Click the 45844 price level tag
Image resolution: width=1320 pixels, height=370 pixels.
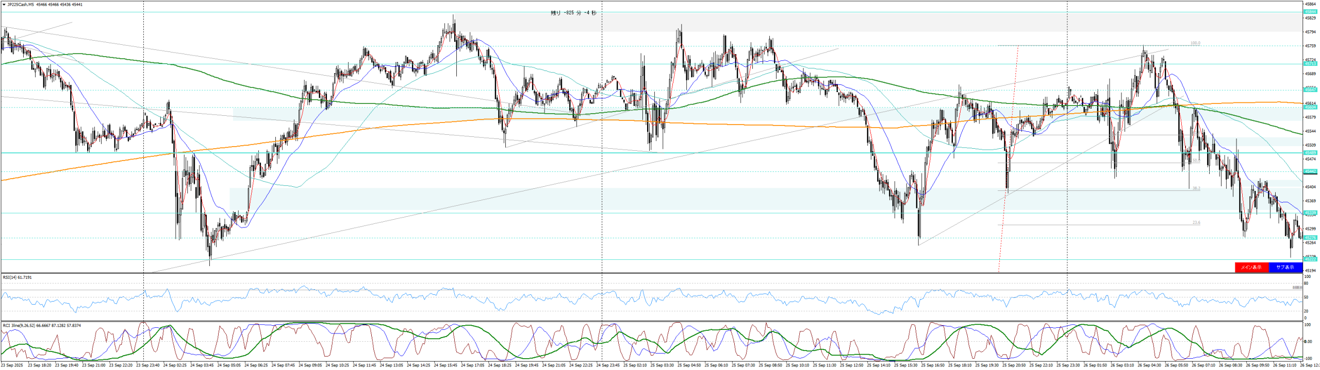tap(1310, 11)
